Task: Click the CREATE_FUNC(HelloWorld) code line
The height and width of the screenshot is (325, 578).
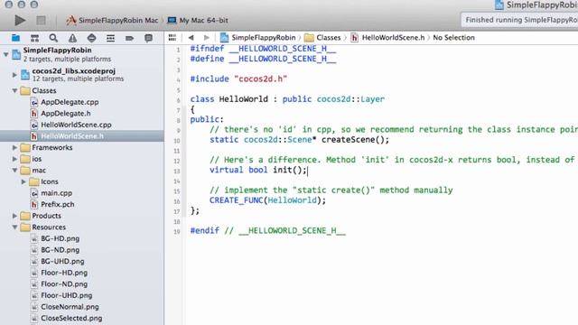Action: tap(267, 200)
